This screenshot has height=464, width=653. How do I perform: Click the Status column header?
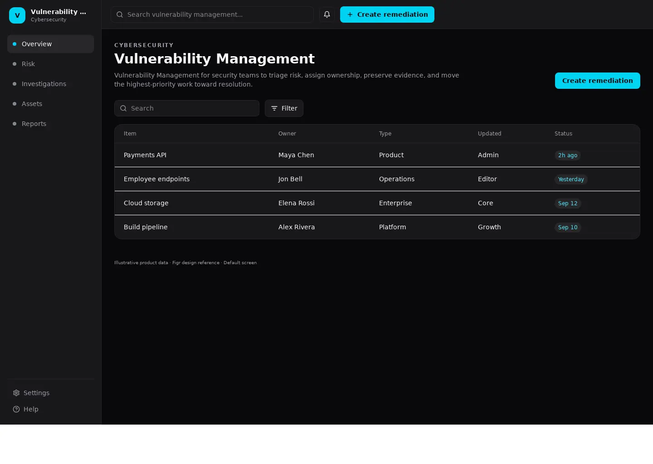tap(563, 134)
